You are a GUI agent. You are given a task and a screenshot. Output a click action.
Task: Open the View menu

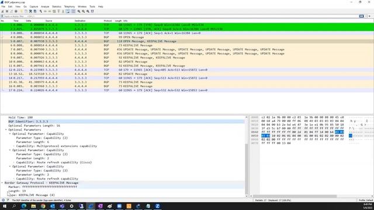[18, 6]
